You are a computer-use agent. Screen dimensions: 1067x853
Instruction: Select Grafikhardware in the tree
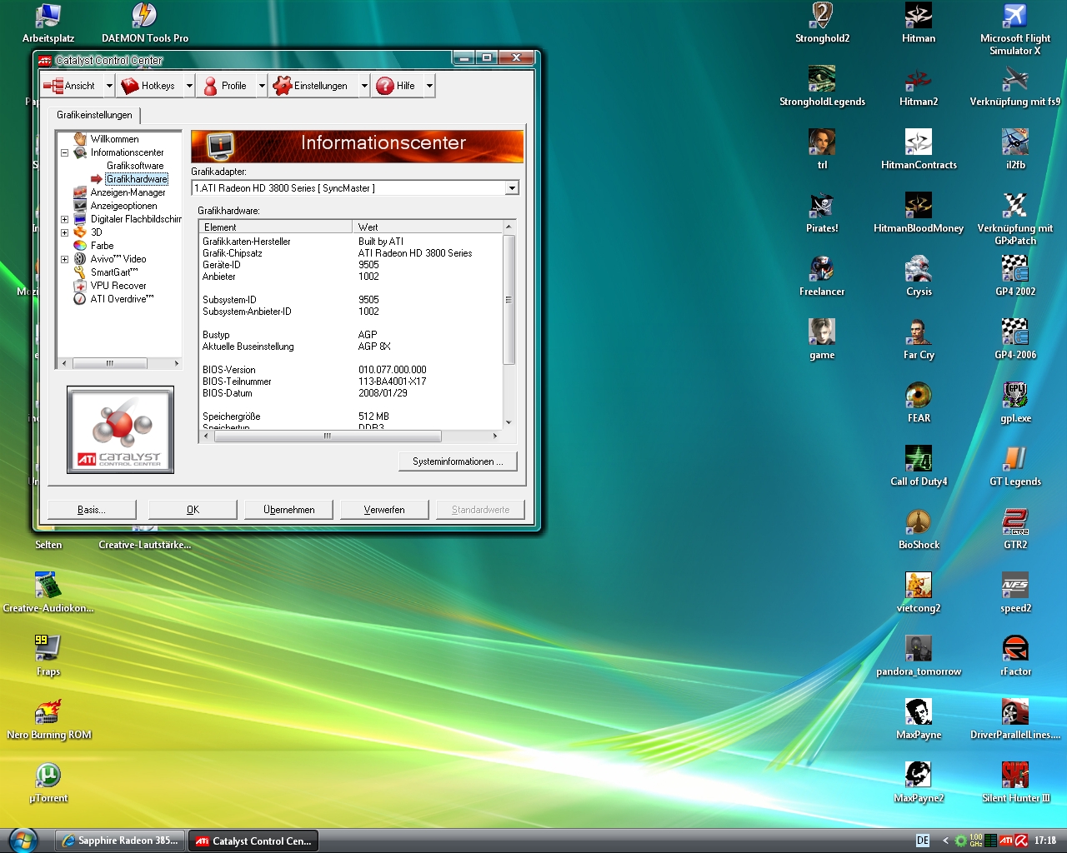pos(137,179)
